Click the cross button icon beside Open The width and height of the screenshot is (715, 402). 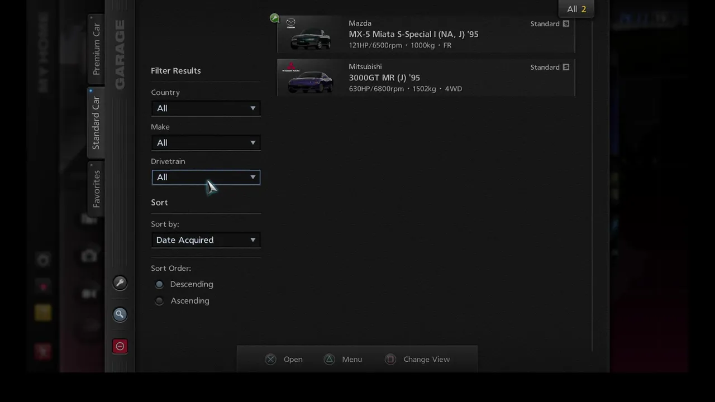[x=271, y=360]
